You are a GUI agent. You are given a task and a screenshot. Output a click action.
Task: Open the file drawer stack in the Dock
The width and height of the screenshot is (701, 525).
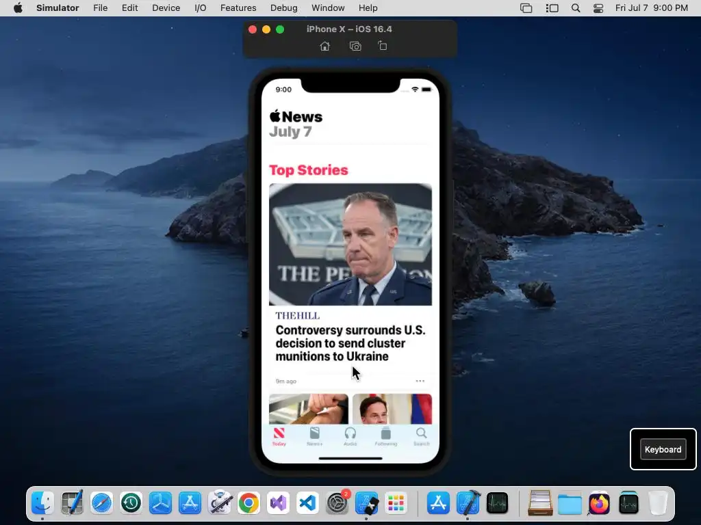(x=540, y=503)
